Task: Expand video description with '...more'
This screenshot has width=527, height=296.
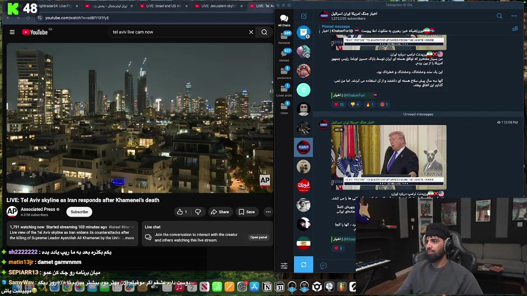Action: pyautogui.click(x=128, y=238)
